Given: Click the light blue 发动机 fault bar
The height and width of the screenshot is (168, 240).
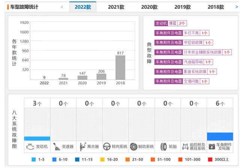Looking at the screenshot, I should pos(37,138).
